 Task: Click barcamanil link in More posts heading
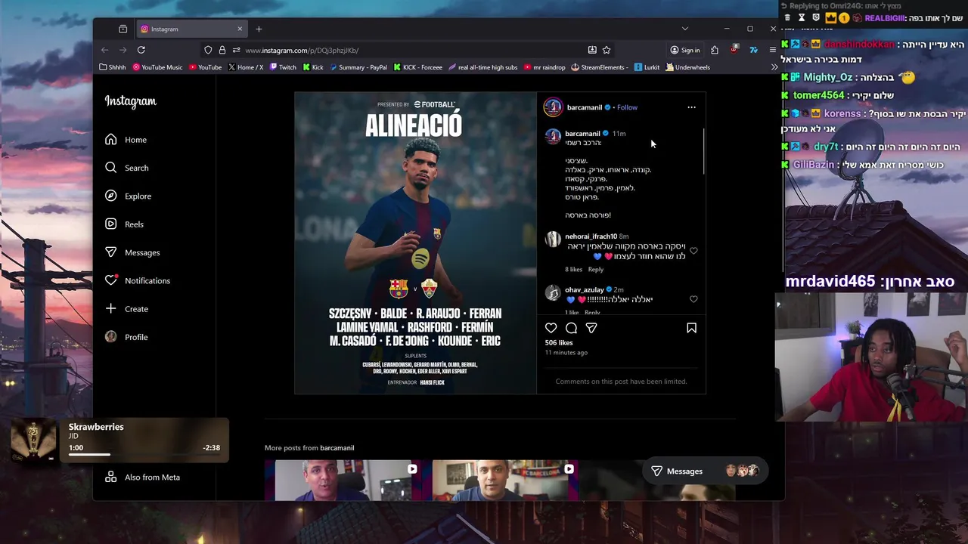(x=337, y=448)
